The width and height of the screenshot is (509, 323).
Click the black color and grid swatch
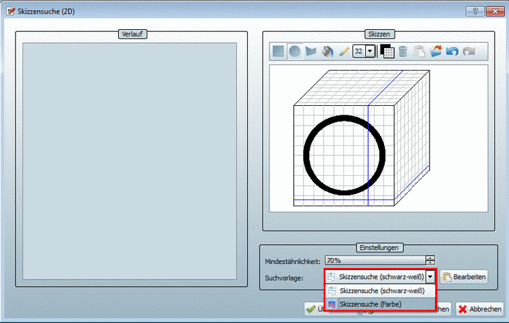387,52
